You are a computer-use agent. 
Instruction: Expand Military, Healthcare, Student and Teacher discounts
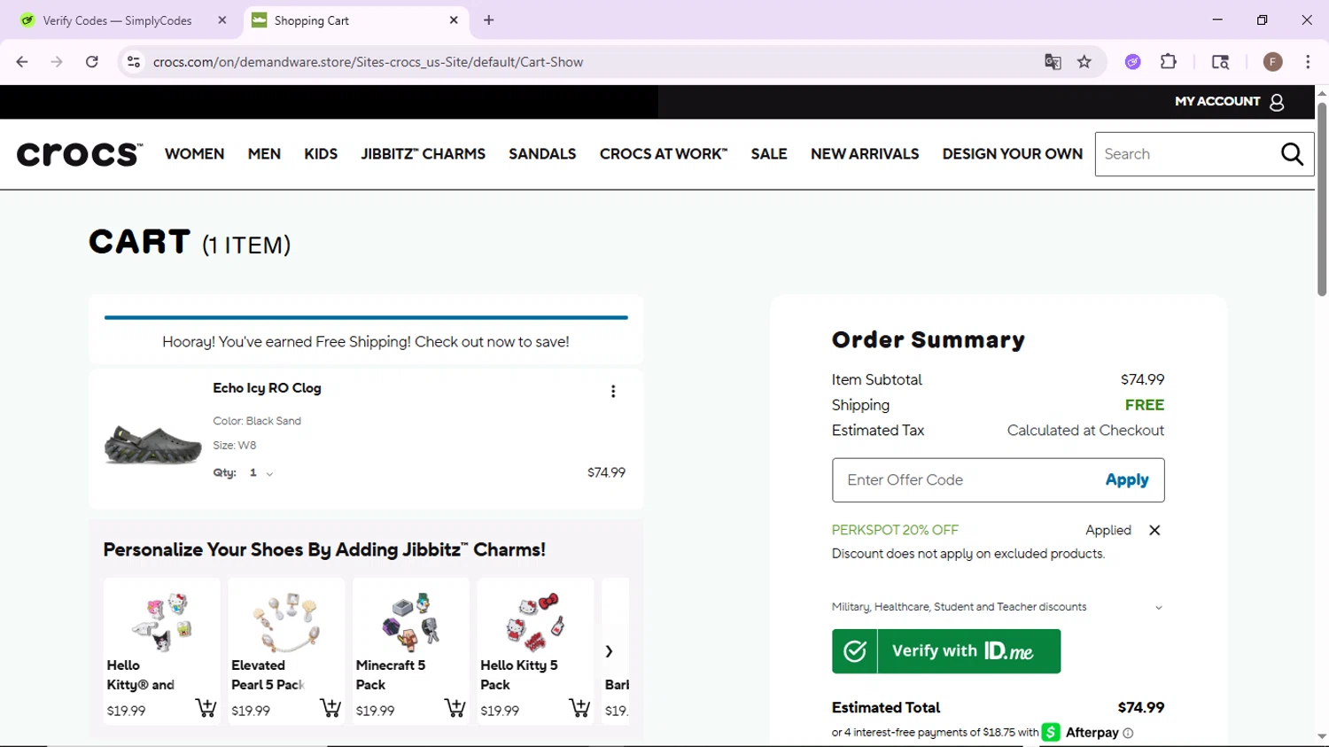(x=998, y=607)
